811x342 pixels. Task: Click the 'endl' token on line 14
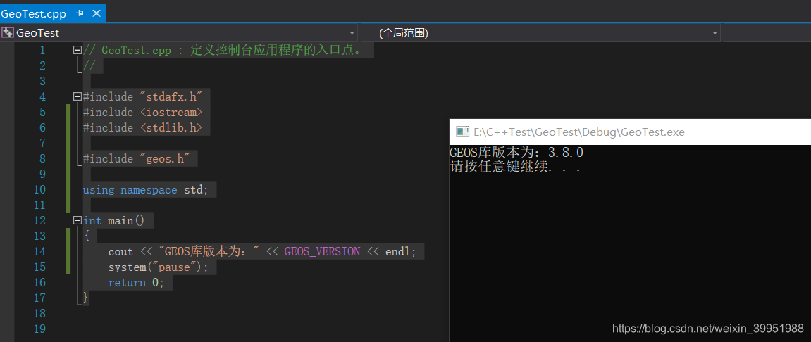(397, 252)
